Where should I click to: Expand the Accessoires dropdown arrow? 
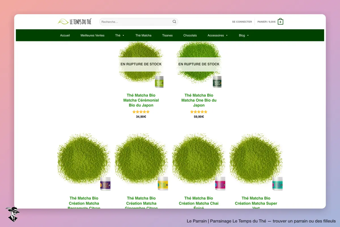click(x=227, y=35)
